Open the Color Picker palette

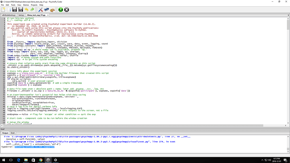pos(53,9)
